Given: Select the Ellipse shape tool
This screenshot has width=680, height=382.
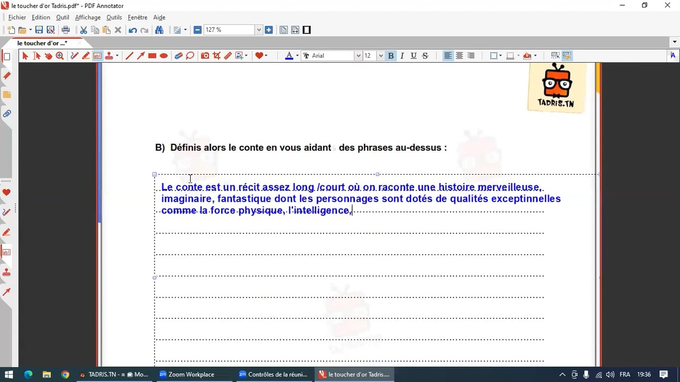Looking at the screenshot, I should [x=164, y=56].
